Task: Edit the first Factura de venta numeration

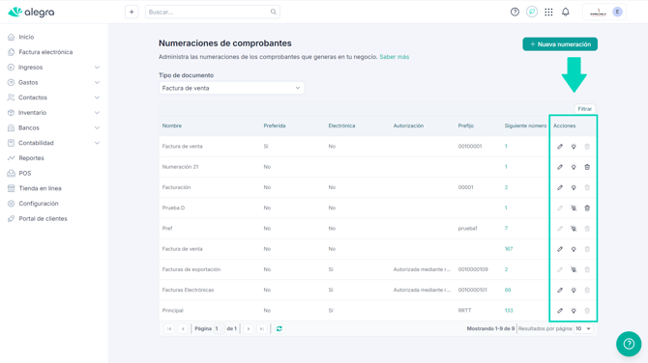Action: (x=560, y=147)
